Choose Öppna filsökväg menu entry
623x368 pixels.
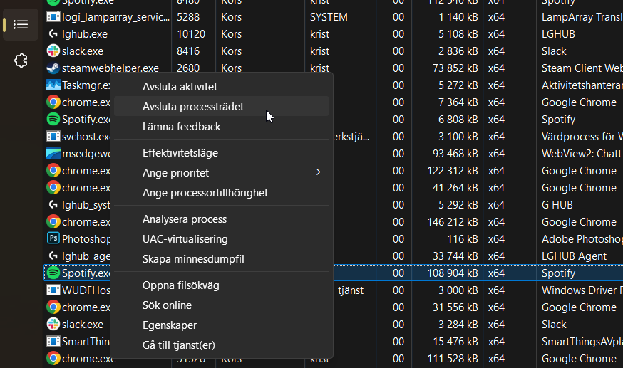pos(181,285)
